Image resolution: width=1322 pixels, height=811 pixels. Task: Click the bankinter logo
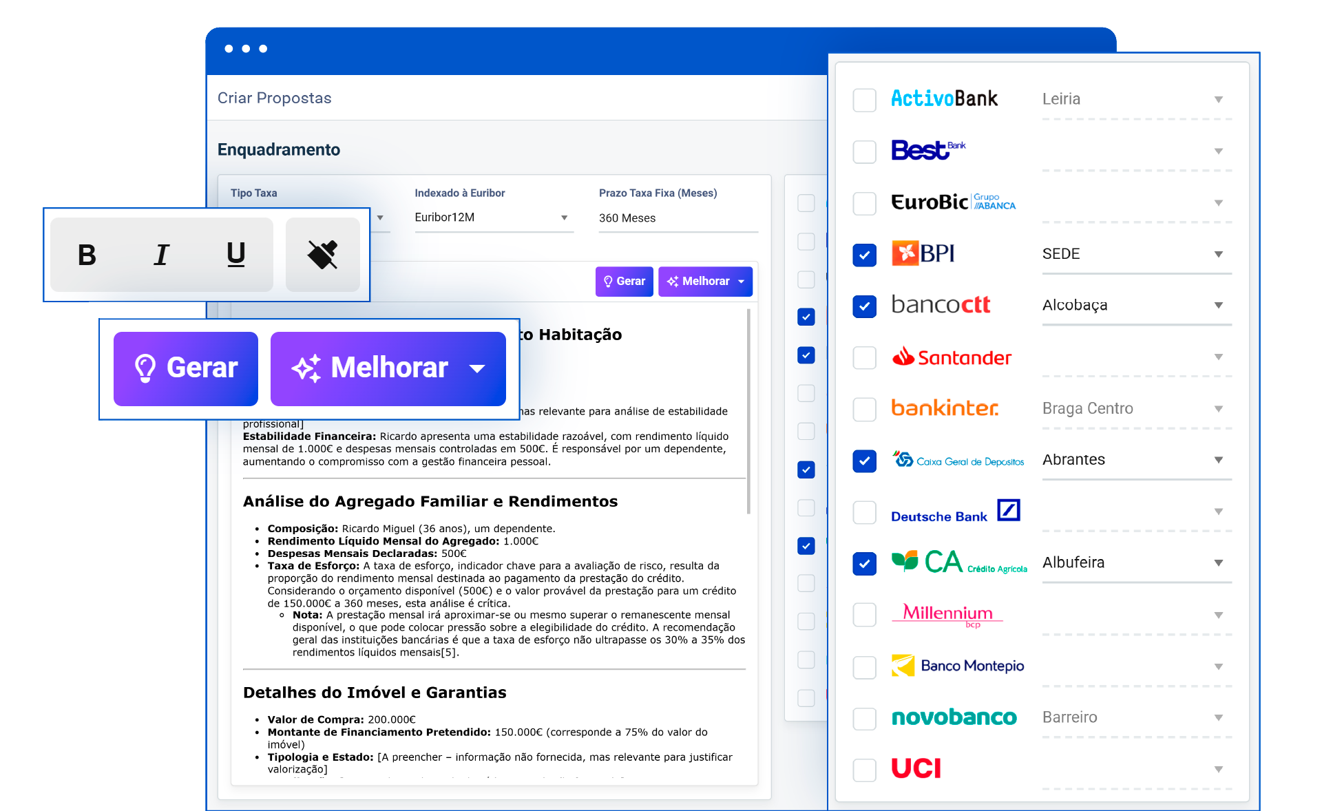click(945, 408)
